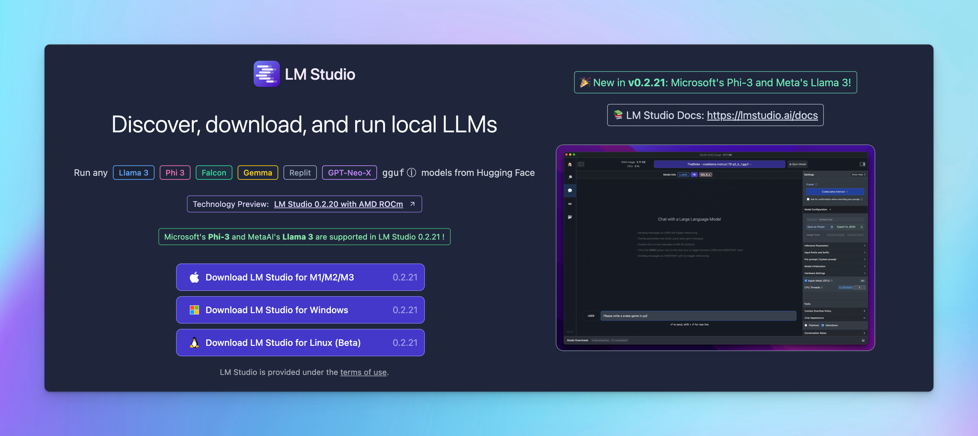Click the external-link arrow beside AMD ROCm
Screen dimensions: 978x436
413,204
